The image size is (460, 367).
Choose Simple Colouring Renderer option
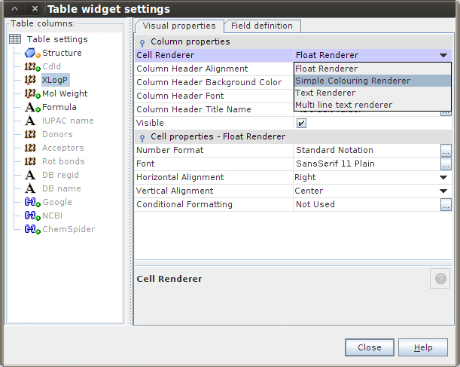352,81
